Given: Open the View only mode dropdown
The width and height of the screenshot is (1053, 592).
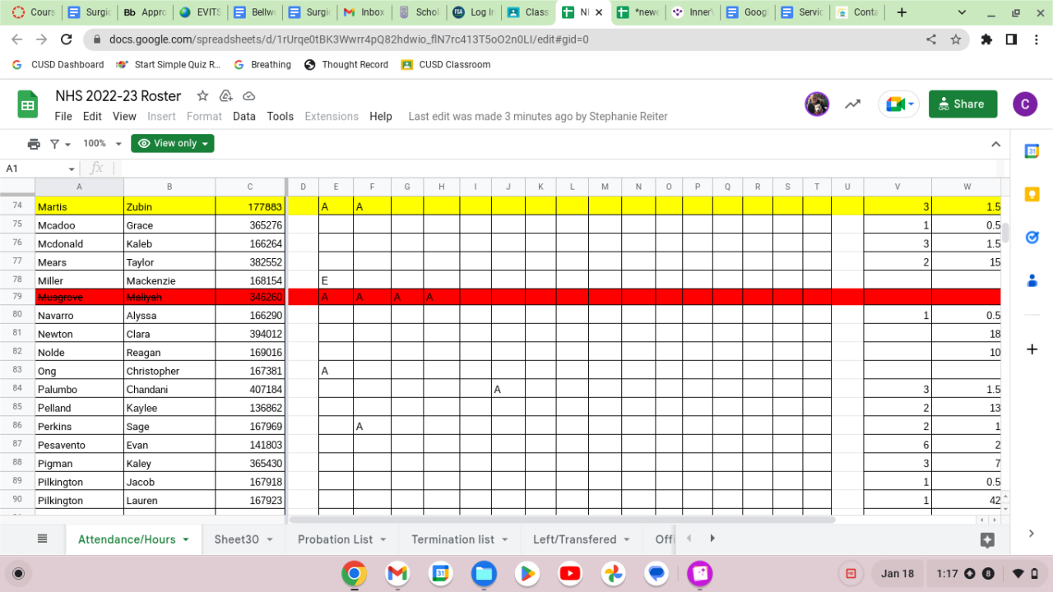Looking at the screenshot, I should point(173,143).
